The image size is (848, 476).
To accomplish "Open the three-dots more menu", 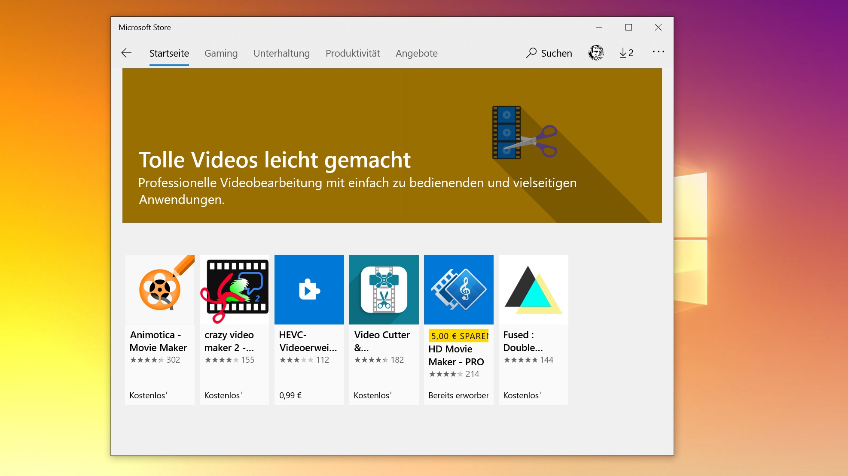I will [658, 52].
